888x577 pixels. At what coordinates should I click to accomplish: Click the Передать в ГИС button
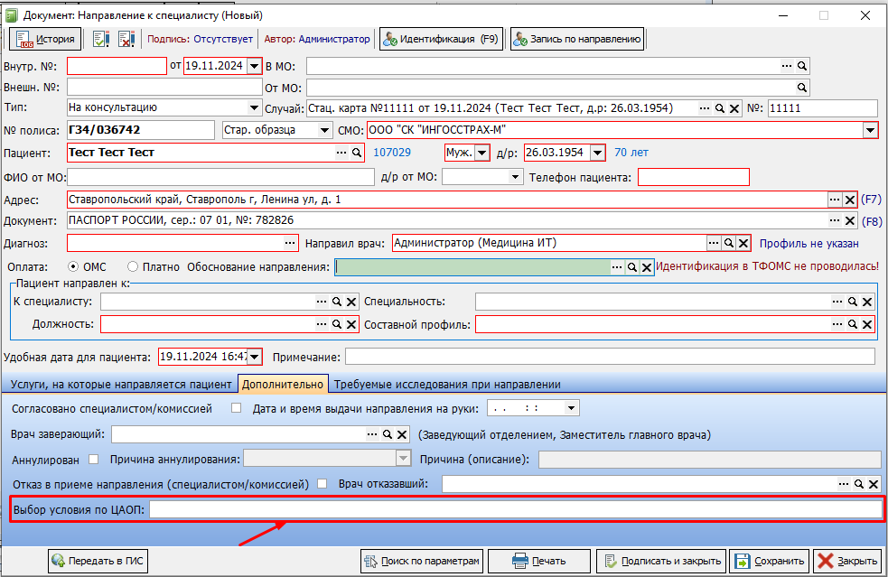pyautogui.click(x=98, y=561)
